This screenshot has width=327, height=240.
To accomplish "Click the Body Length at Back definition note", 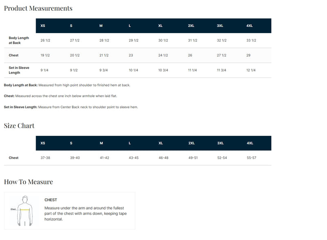I will tap(67, 85).
